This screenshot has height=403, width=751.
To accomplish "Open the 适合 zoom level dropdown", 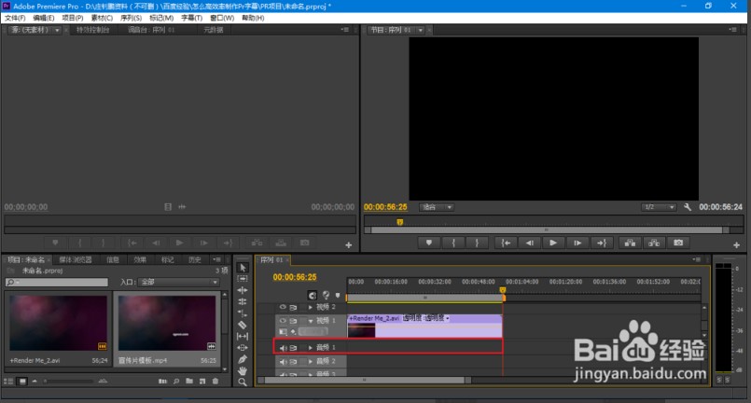I will (x=436, y=207).
